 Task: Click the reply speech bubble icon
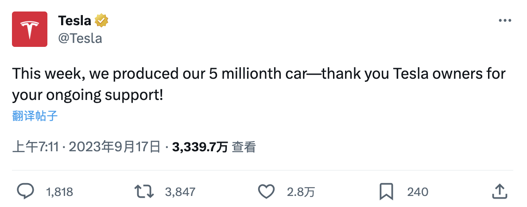tap(25, 192)
